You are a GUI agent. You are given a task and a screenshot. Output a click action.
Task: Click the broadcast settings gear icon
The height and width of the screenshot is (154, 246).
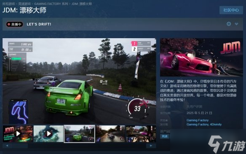click(x=229, y=24)
